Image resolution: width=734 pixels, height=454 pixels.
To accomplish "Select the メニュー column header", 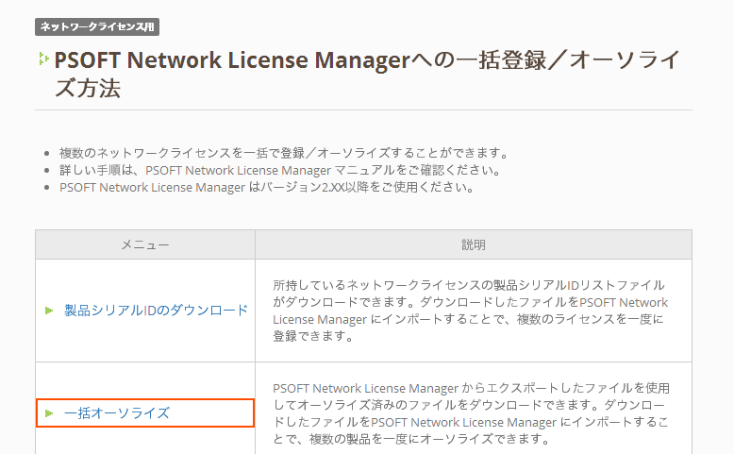I will (145, 244).
